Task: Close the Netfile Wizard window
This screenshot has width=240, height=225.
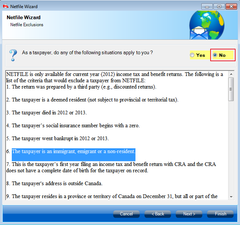Action: (x=231, y=7)
